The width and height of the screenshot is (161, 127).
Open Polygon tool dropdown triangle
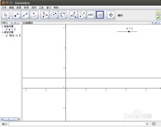[x=48, y=18]
